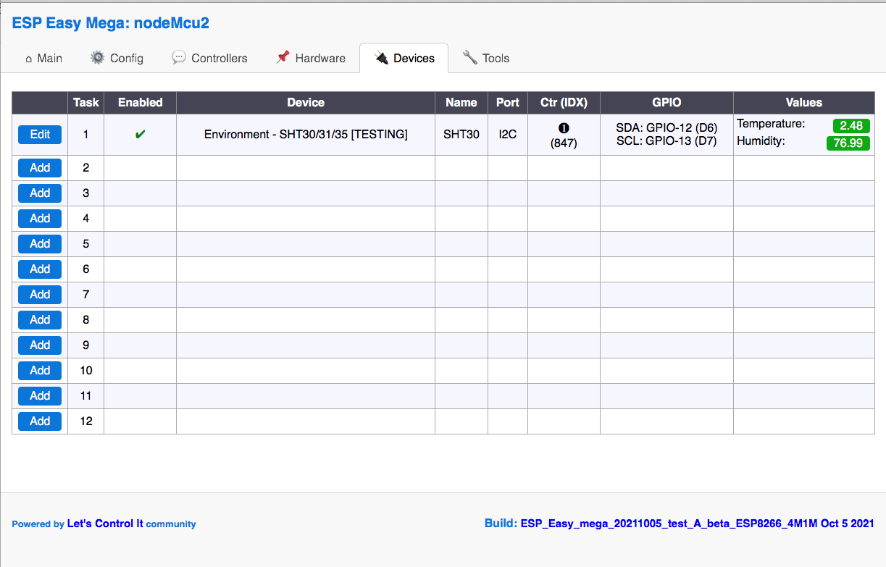Click the red pushpin icon beside Hardware
This screenshot has width=886, height=567.
283,56
